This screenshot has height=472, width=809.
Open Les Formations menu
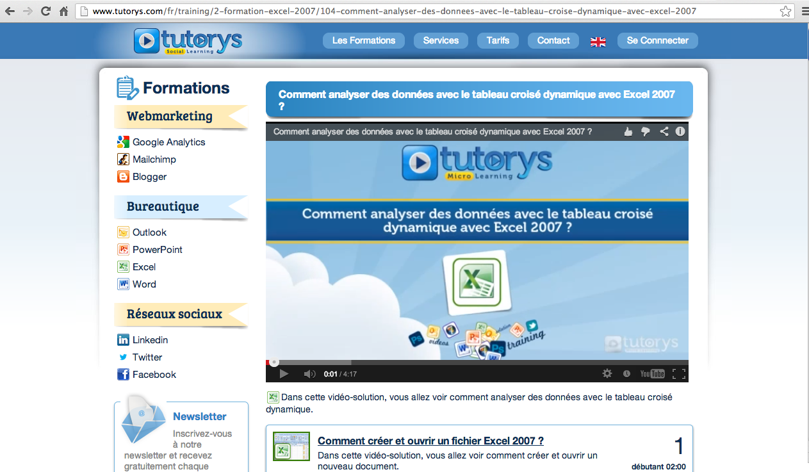364,40
